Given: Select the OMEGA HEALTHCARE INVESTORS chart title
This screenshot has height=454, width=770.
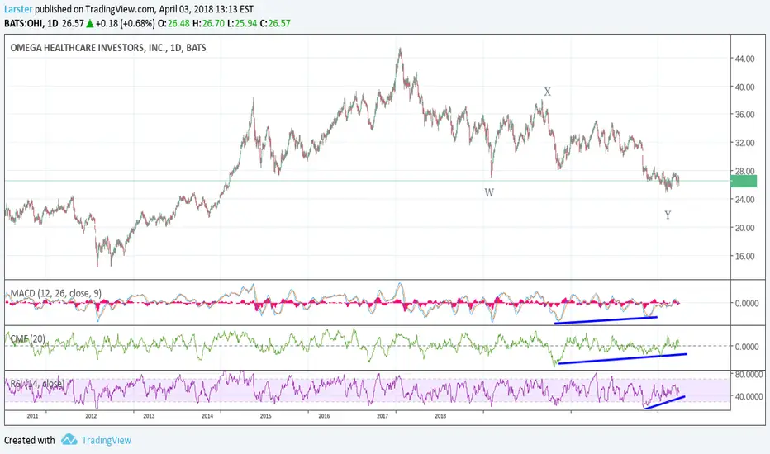Looking at the screenshot, I should point(108,48).
